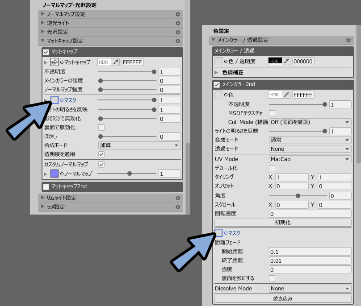
Task: Click the 開始距離 input field
Action: [x=310, y=252]
